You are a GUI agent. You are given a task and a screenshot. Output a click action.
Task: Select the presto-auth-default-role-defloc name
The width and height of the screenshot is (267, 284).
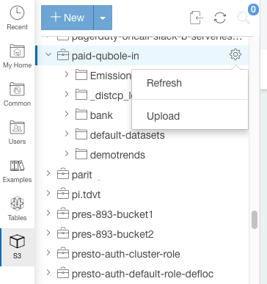coord(142,274)
